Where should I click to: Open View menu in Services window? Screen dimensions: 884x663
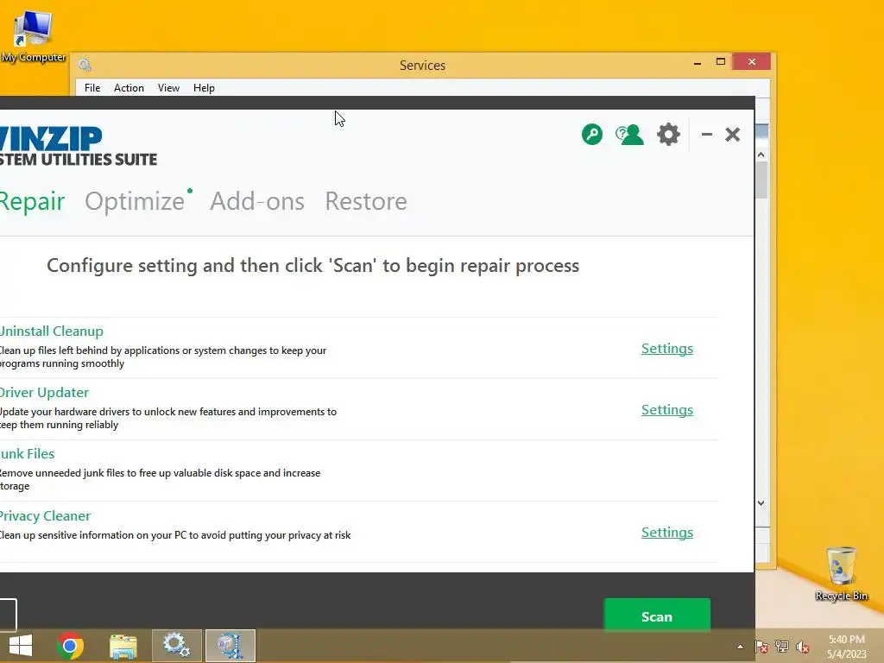coord(168,88)
